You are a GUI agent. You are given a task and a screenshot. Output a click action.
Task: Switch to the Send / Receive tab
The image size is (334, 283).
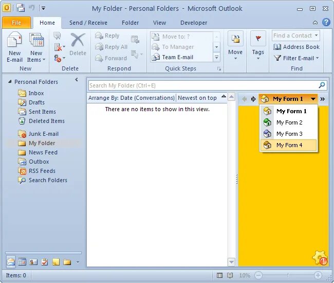point(88,23)
